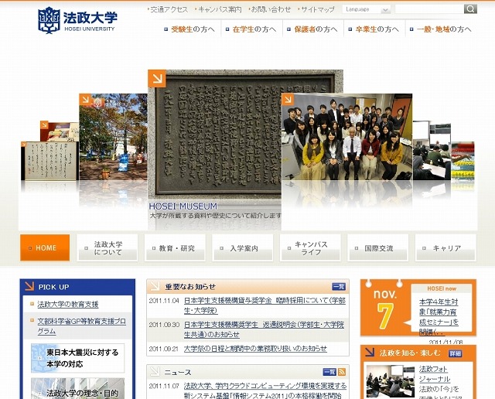Viewport: 495px width, 399px height.
Task: Click the search input field
Action: tap(429, 9)
